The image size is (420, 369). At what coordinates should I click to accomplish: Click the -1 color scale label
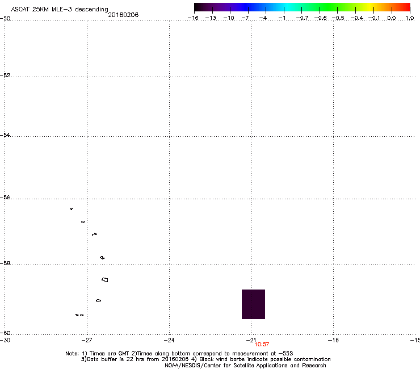tap(282, 18)
